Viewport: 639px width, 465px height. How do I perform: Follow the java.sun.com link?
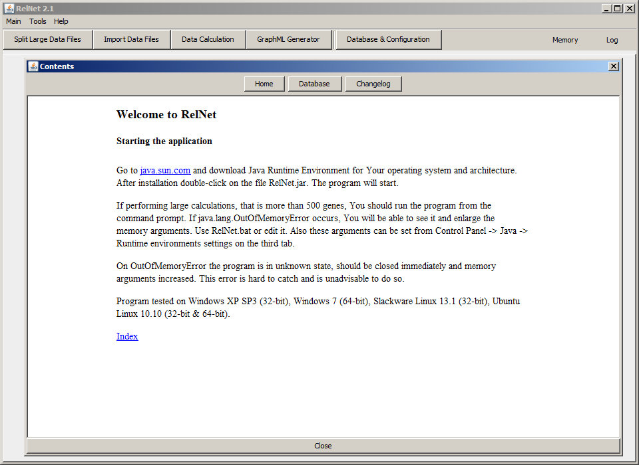click(x=166, y=171)
